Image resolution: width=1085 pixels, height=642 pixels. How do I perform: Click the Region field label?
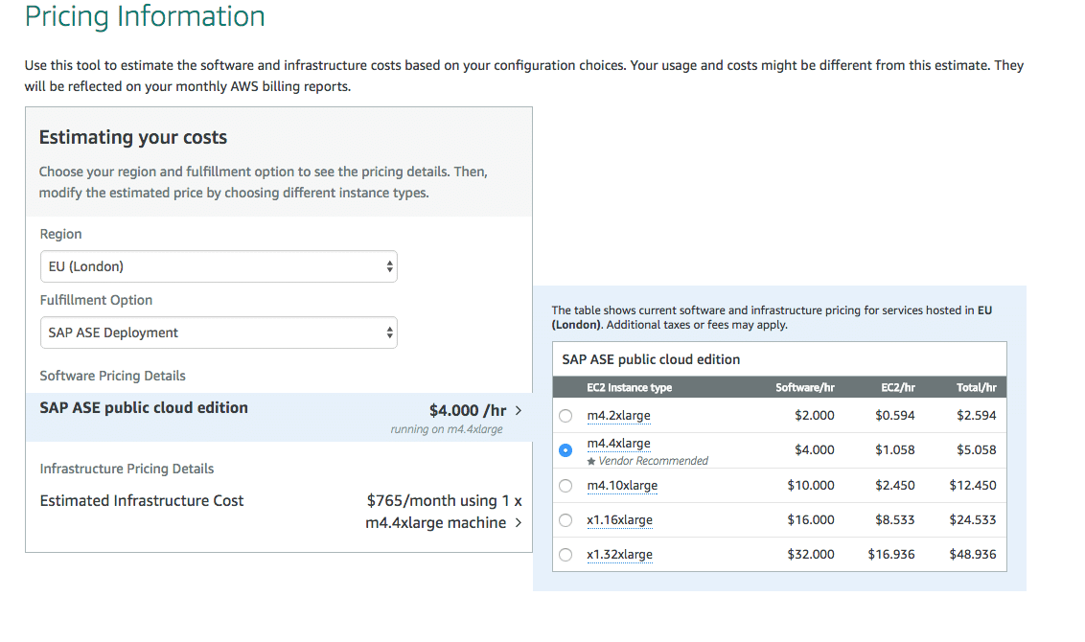61,234
